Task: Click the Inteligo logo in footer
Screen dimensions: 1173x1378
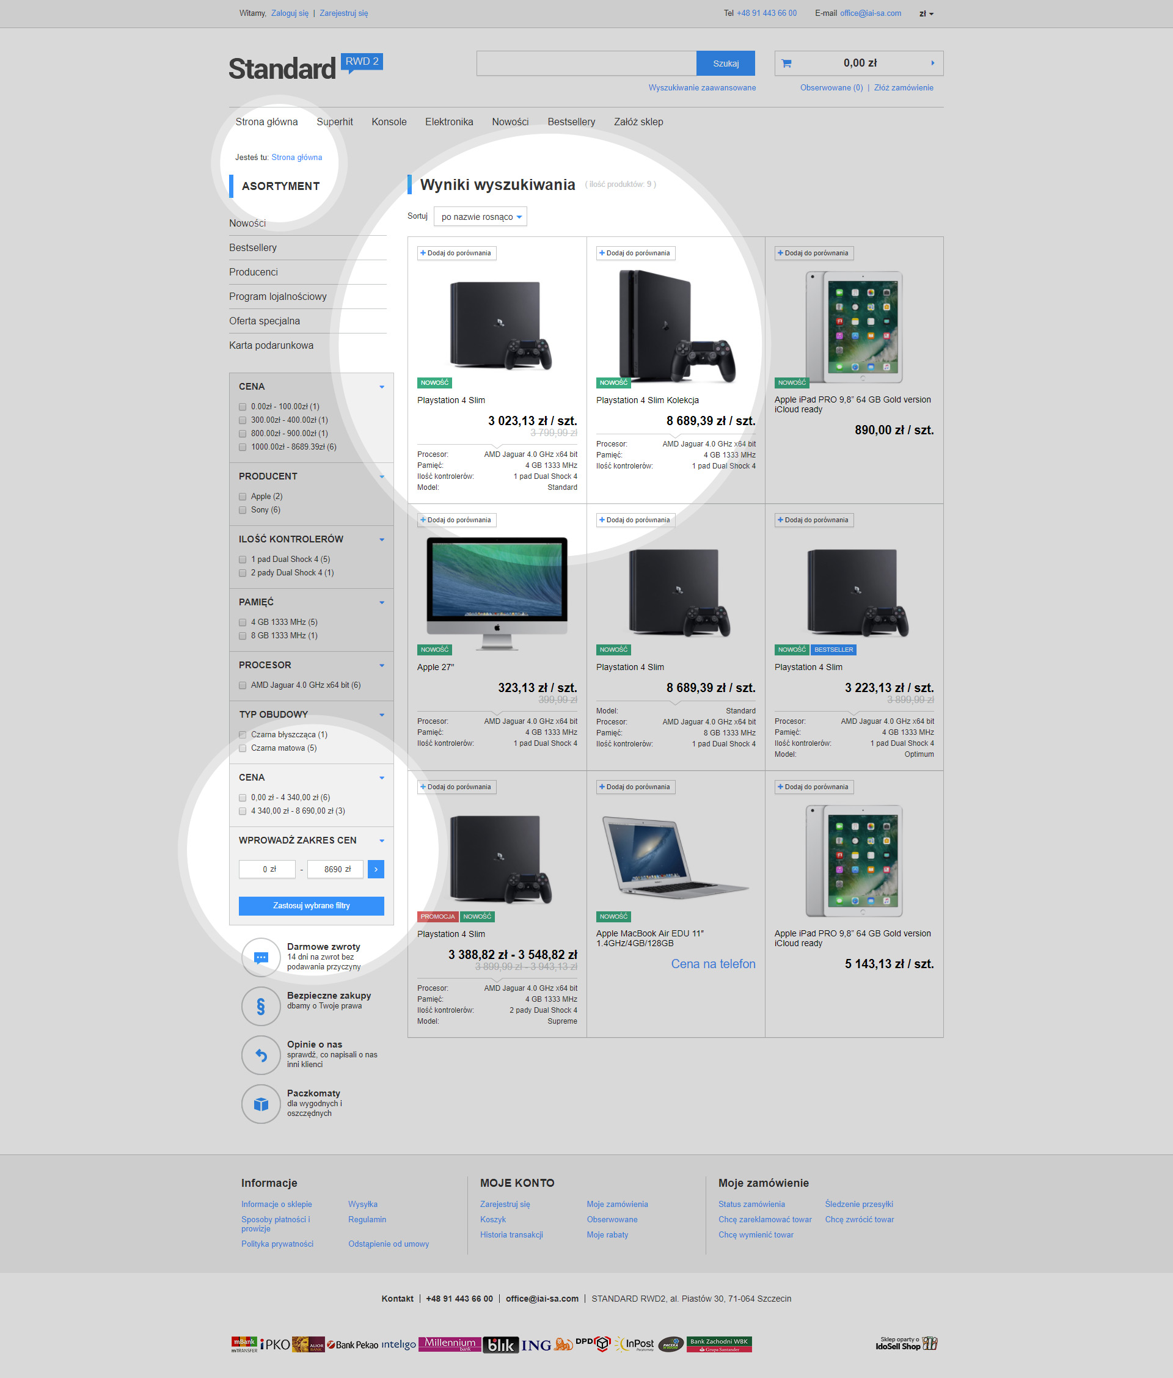Action: click(x=399, y=1344)
